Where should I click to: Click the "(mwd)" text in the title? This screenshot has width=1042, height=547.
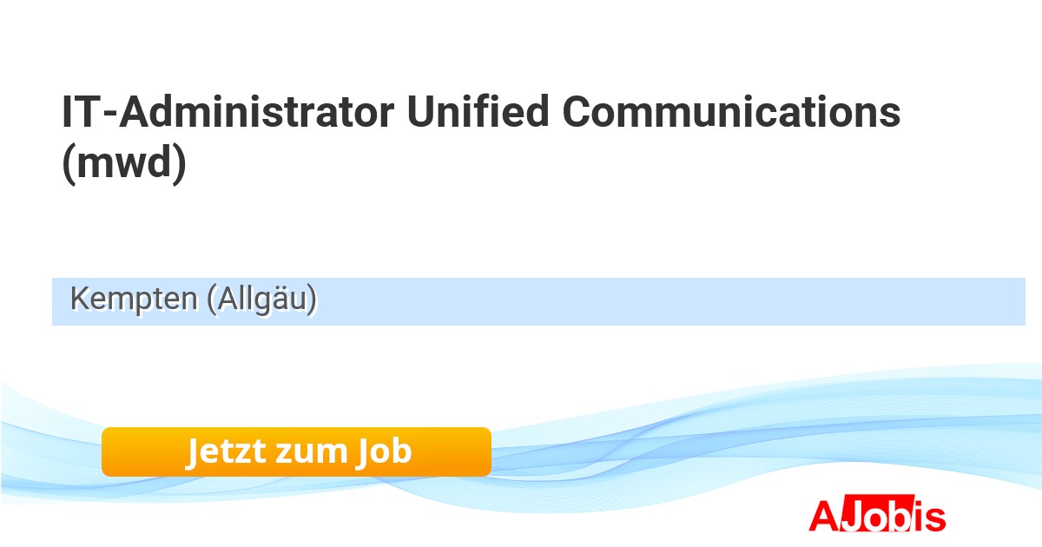coord(124,165)
